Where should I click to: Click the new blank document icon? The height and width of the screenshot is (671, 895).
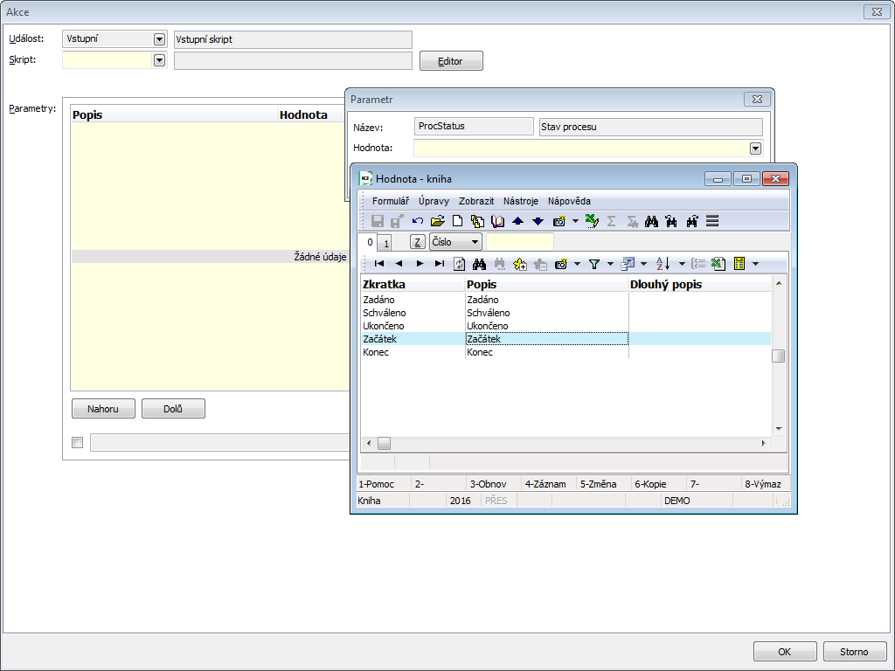click(x=457, y=222)
